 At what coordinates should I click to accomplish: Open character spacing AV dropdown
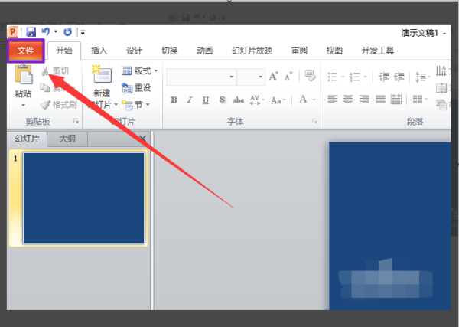(x=257, y=100)
